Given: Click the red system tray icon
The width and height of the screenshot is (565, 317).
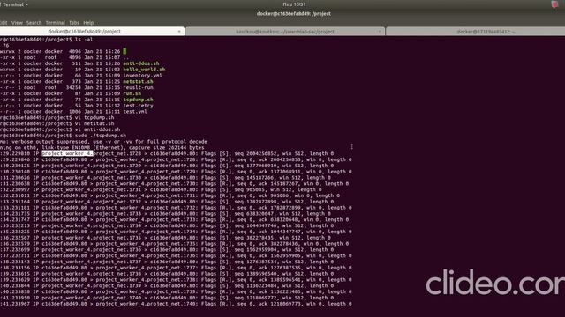Looking at the screenshot, I should click(554, 4).
